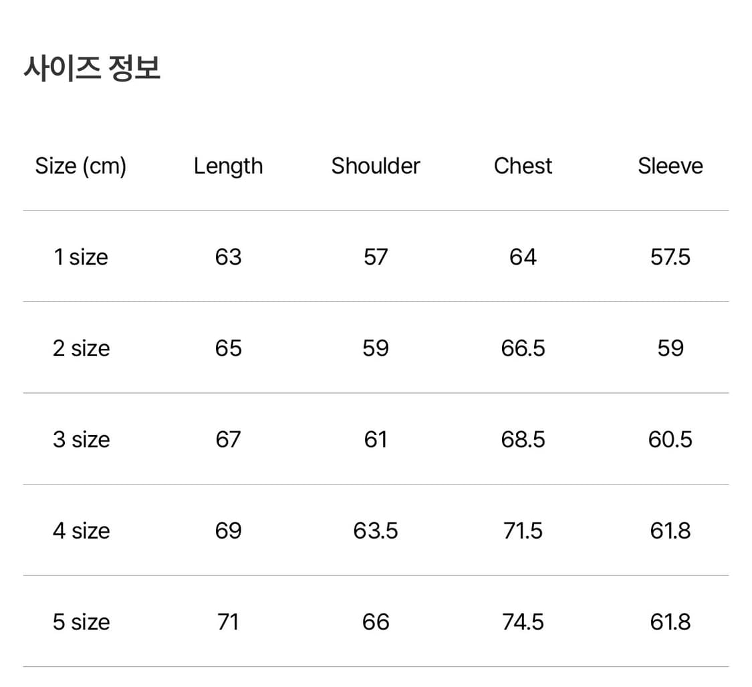The height and width of the screenshot is (687, 752).
Task: Select the 63.5 shoulder value for 4 size
Action: pyautogui.click(x=376, y=531)
